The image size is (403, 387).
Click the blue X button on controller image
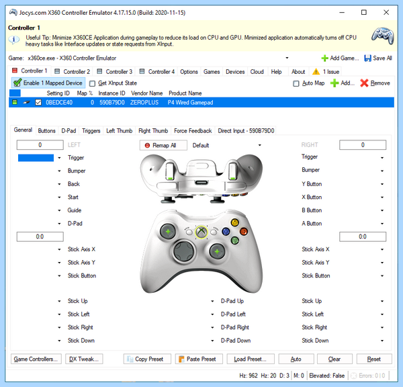[x=226, y=231]
